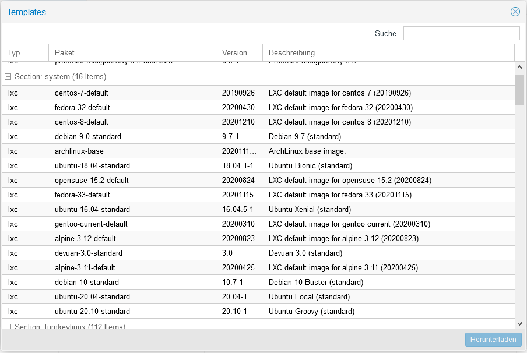Viewport: 527px width, 353px height.
Task: Click the version cell '16.04.5-1'
Action: pos(238,209)
